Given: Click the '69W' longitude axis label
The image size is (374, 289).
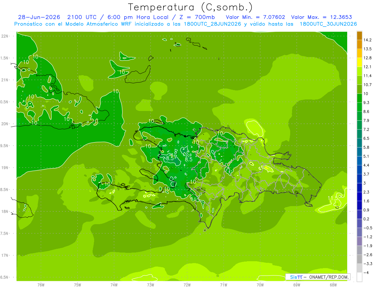Looking at the screenshot, I should (297, 285).
